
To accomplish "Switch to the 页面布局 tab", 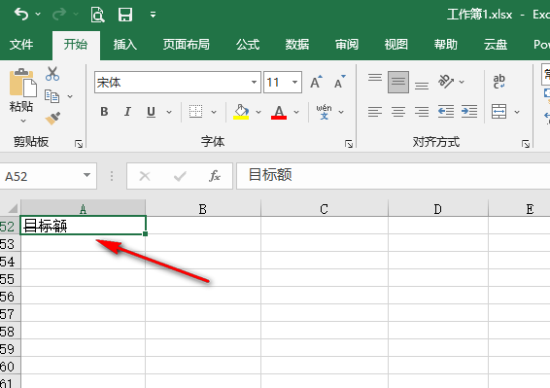I will click(187, 45).
